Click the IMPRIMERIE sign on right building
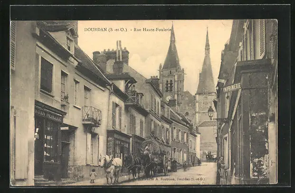This screenshot has width=295, height=193. click(x=232, y=87)
